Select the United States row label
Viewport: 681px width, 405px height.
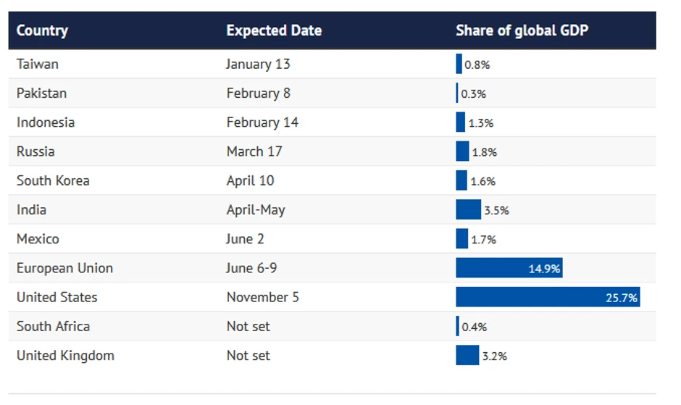click(57, 297)
